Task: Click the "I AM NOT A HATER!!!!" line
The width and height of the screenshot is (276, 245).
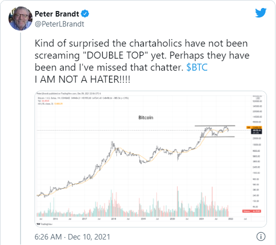Action: (83, 79)
